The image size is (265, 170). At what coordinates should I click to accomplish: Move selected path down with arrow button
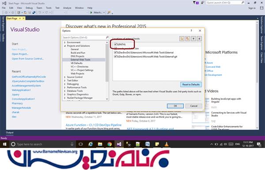click(x=199, y=39)
